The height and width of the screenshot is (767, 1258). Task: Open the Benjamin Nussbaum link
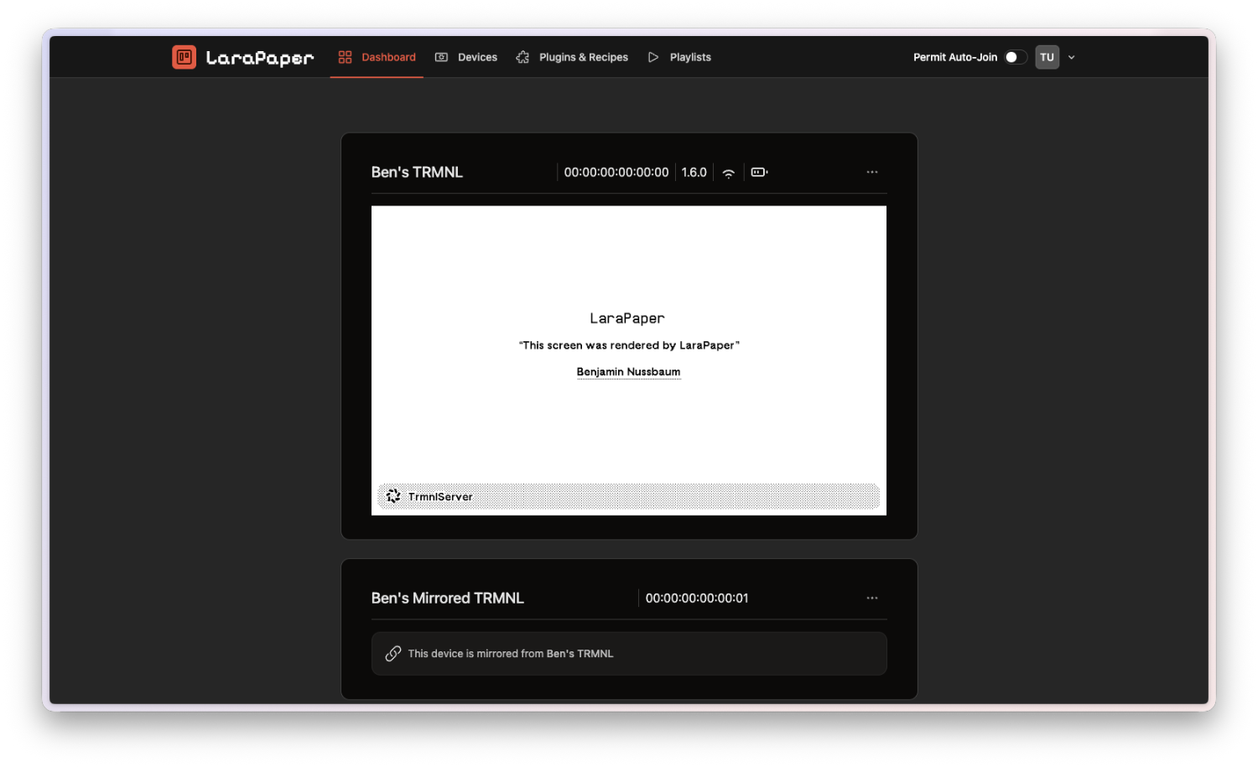pos(628,371)
